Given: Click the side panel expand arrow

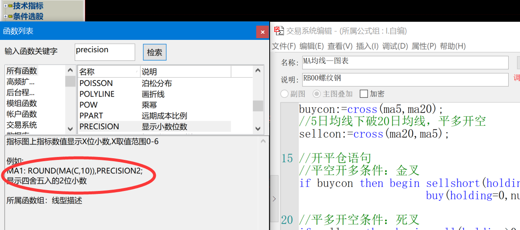Looking at the screenshot, I should coord(274,199).
